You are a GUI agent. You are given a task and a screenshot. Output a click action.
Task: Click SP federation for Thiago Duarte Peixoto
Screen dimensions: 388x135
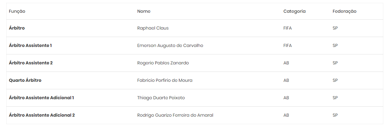pyautogui.click(x=335, y=98)
